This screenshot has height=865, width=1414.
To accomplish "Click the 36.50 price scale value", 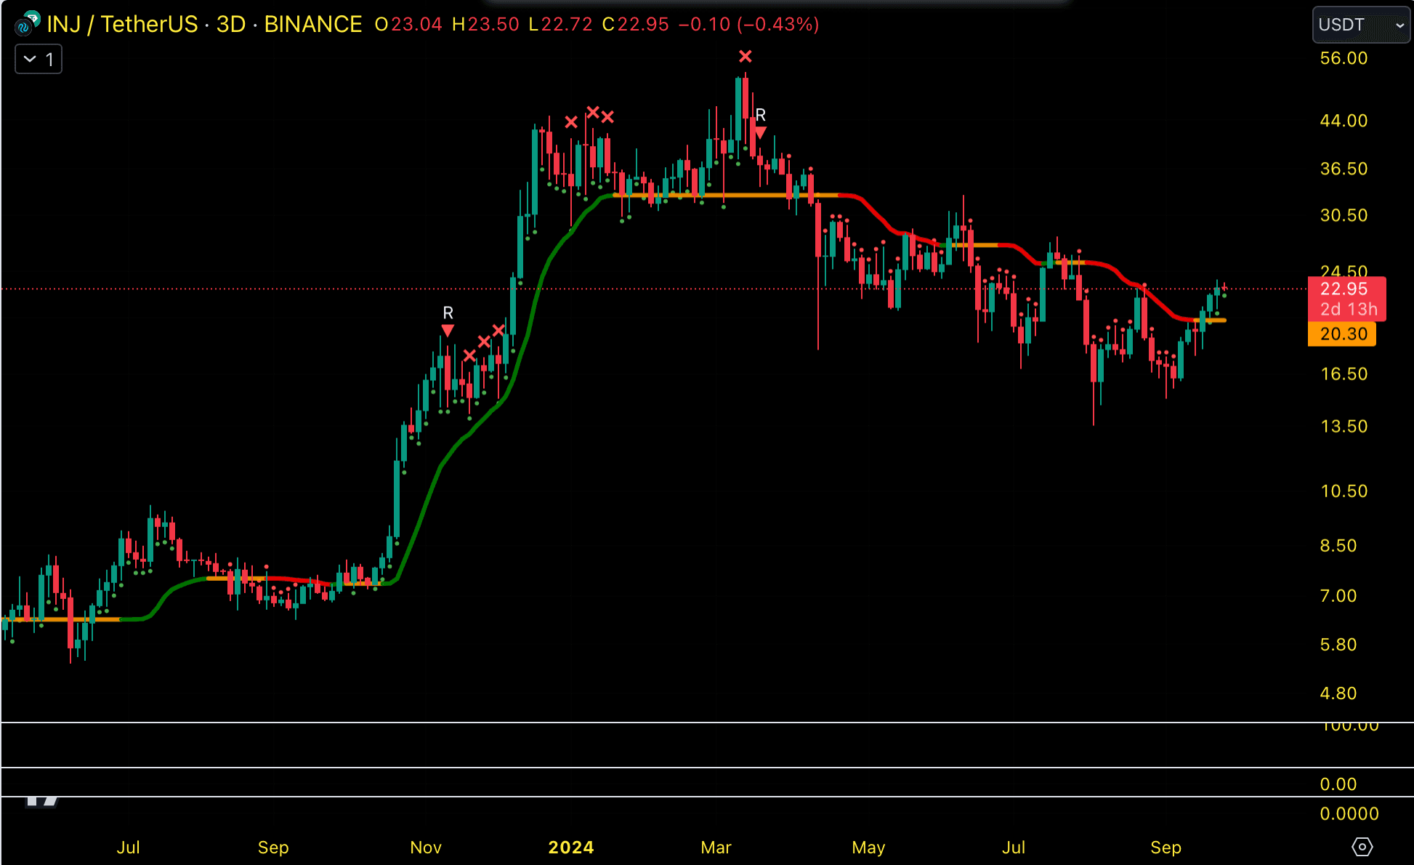I will pyautogui.click(x=1344, y=169).
